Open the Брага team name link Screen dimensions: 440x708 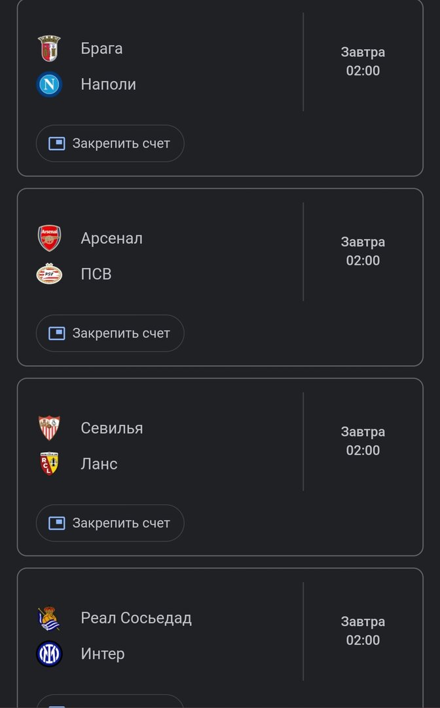click(x=101, y=48)
